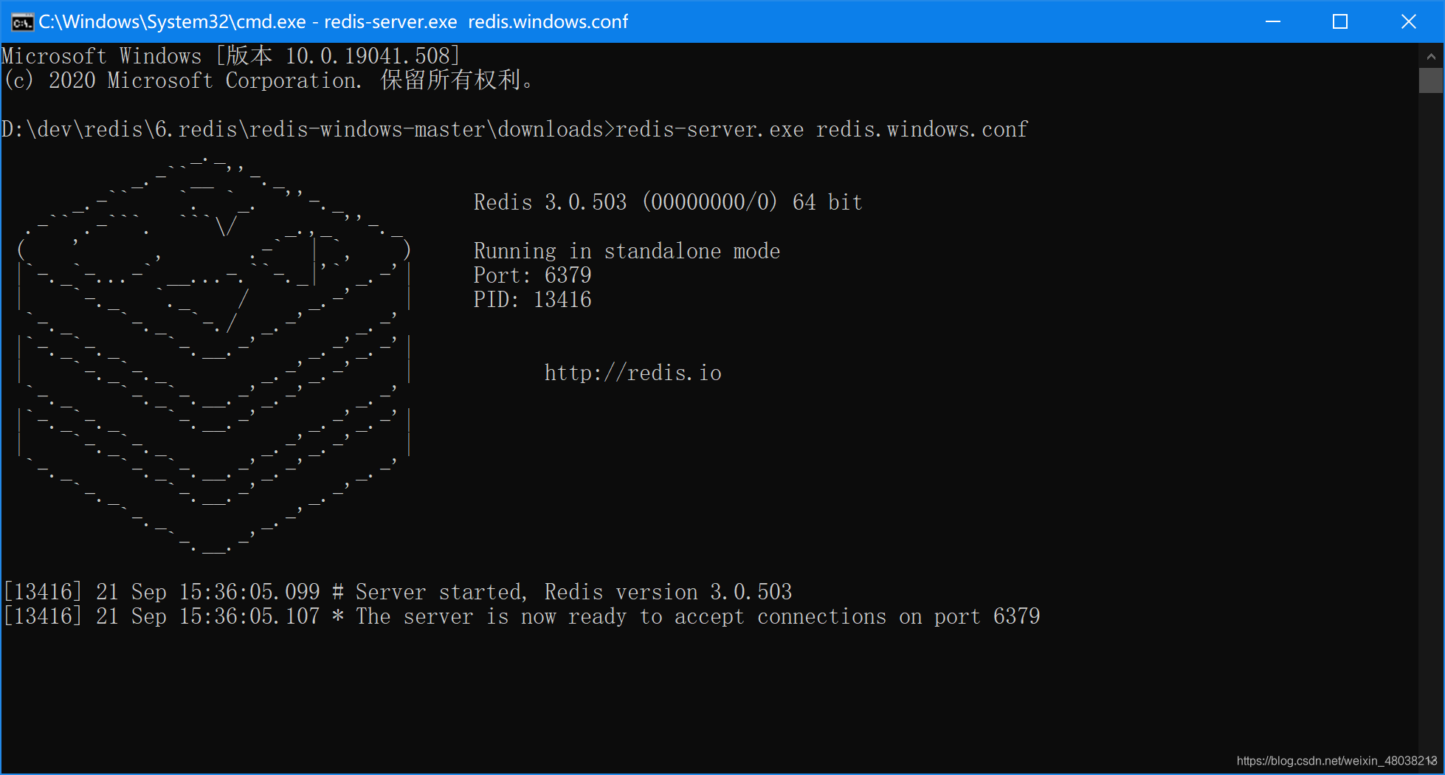Click the 'Port: 6379' line

point(532,275)
